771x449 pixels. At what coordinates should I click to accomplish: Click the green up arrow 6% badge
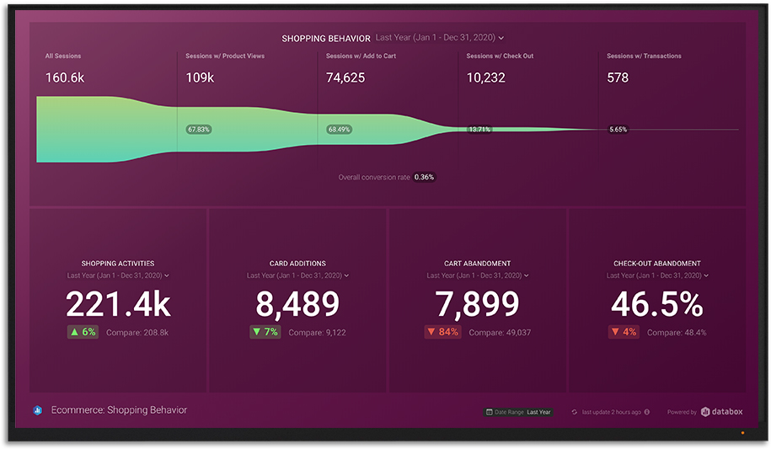[x=83, y=332]
